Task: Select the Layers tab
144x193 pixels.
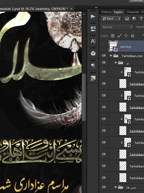Action: (x=118, y=12)
